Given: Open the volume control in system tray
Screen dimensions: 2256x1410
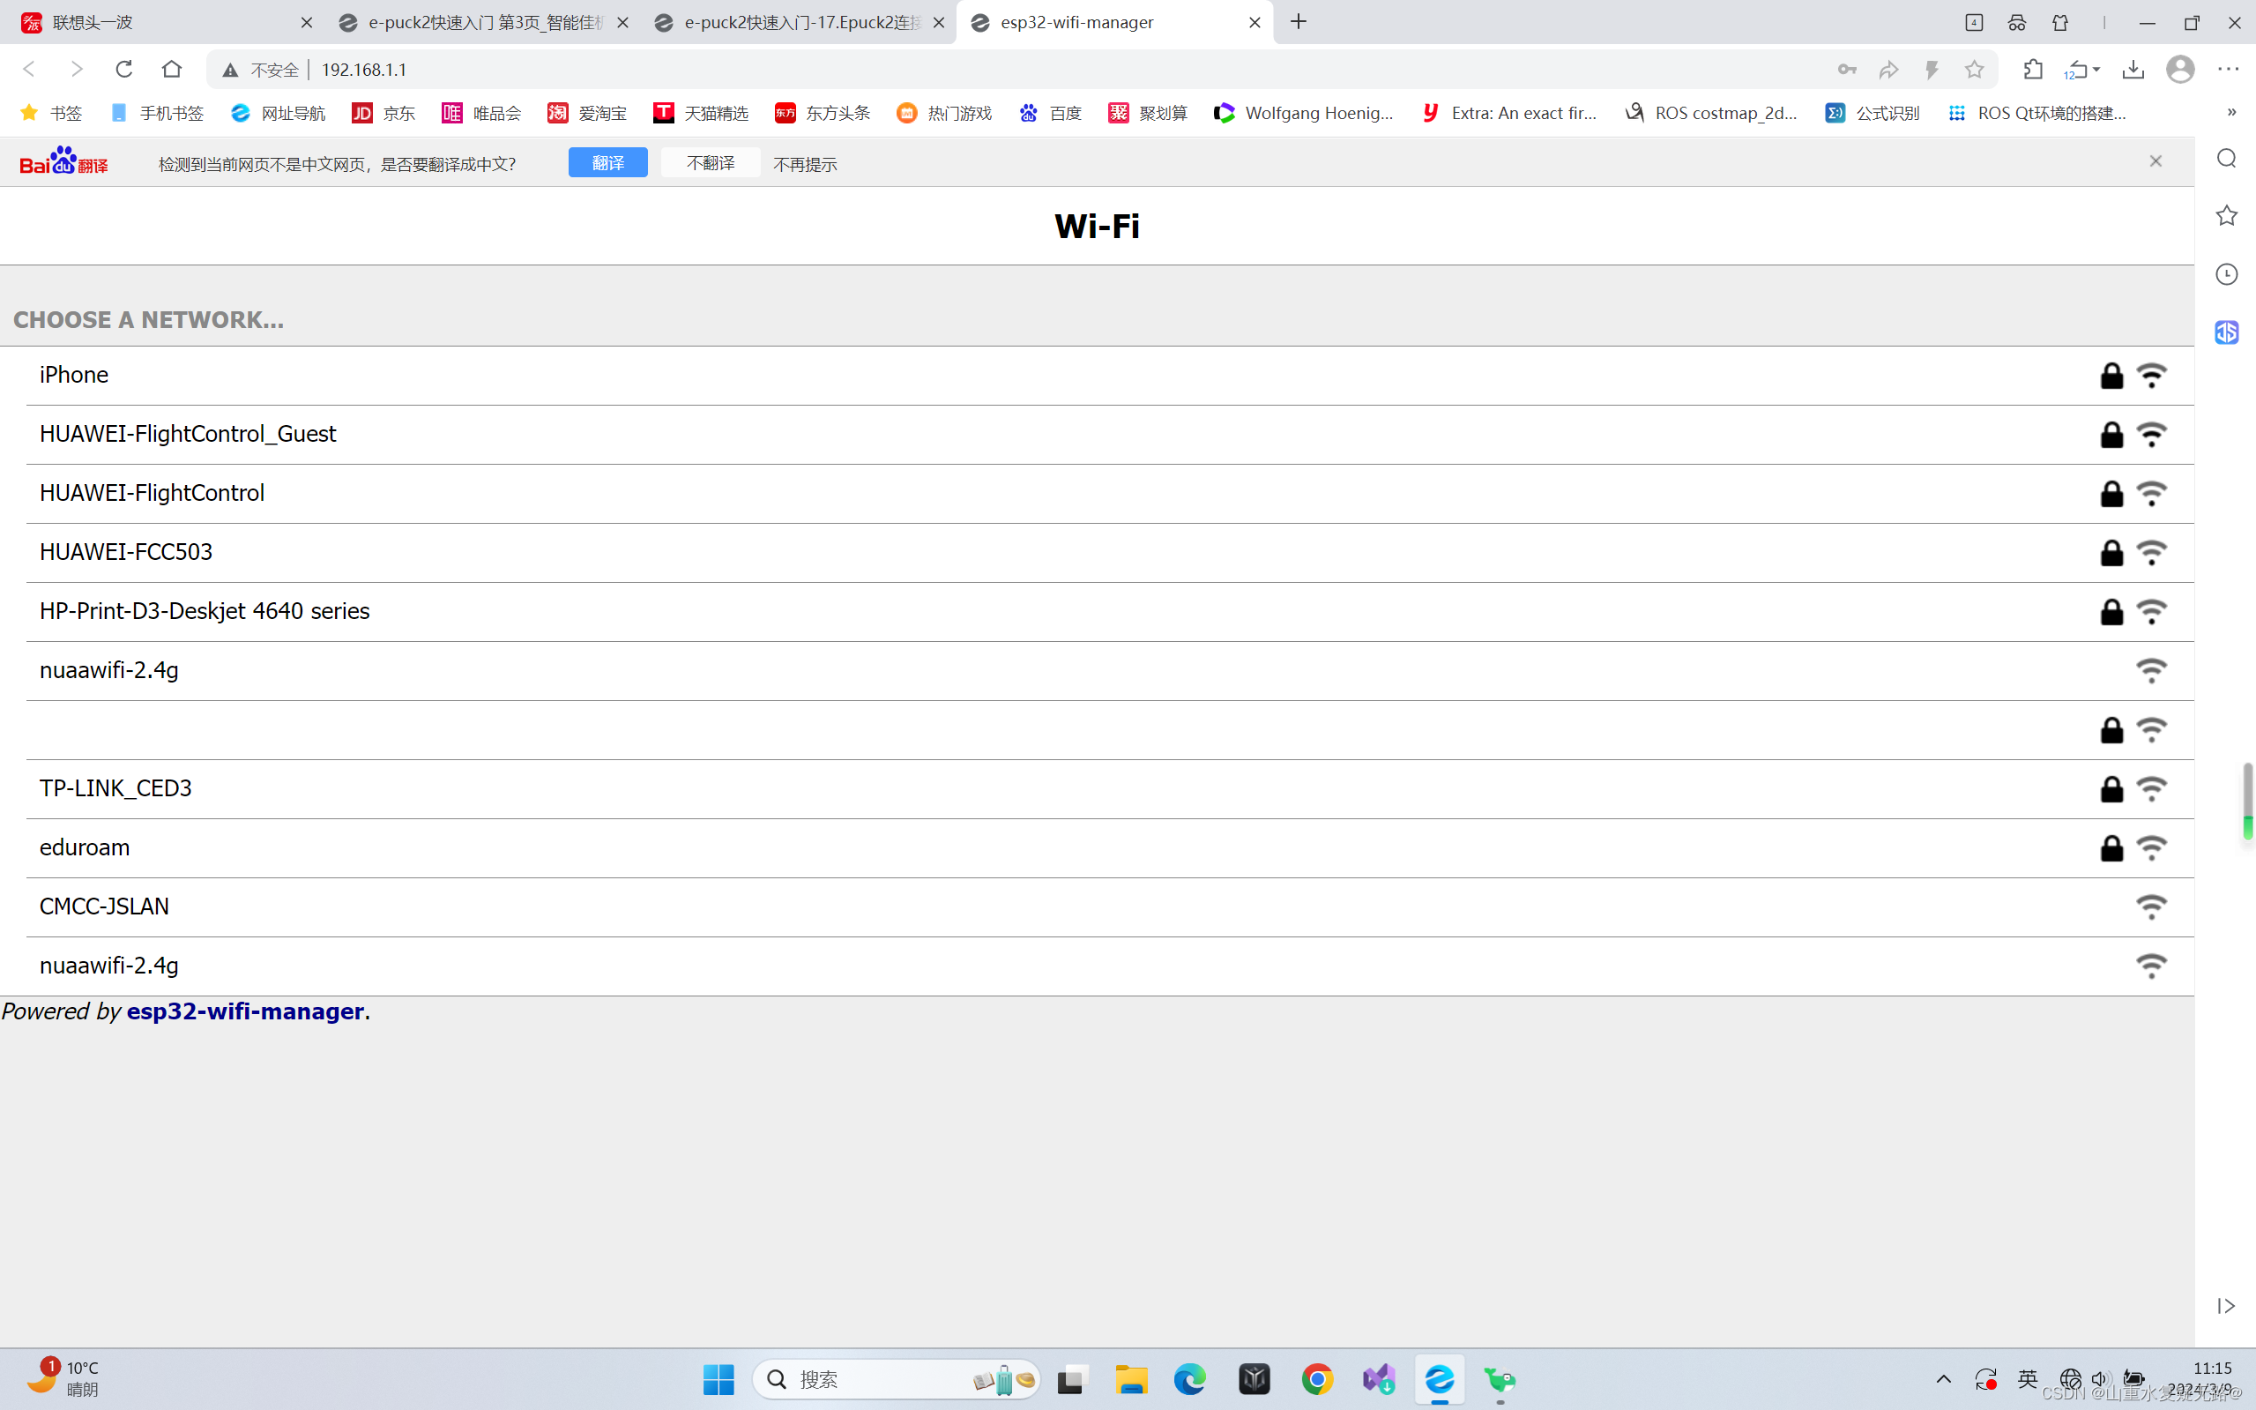Looking at the screenshot, I should 2099,1378.
